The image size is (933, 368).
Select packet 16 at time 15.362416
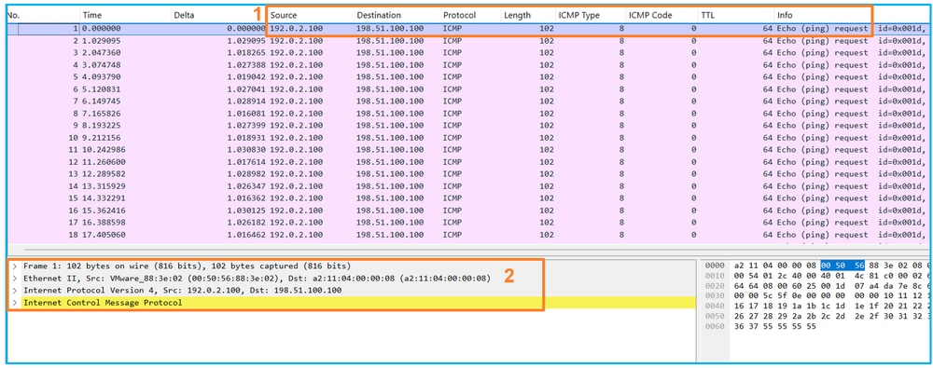(x=469, y=211)
